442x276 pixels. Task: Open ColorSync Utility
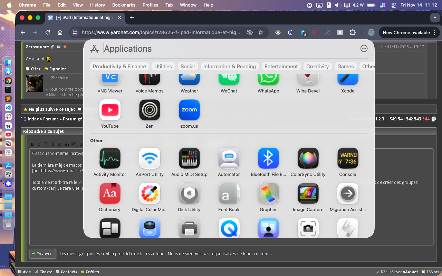(x=308, y=158)
